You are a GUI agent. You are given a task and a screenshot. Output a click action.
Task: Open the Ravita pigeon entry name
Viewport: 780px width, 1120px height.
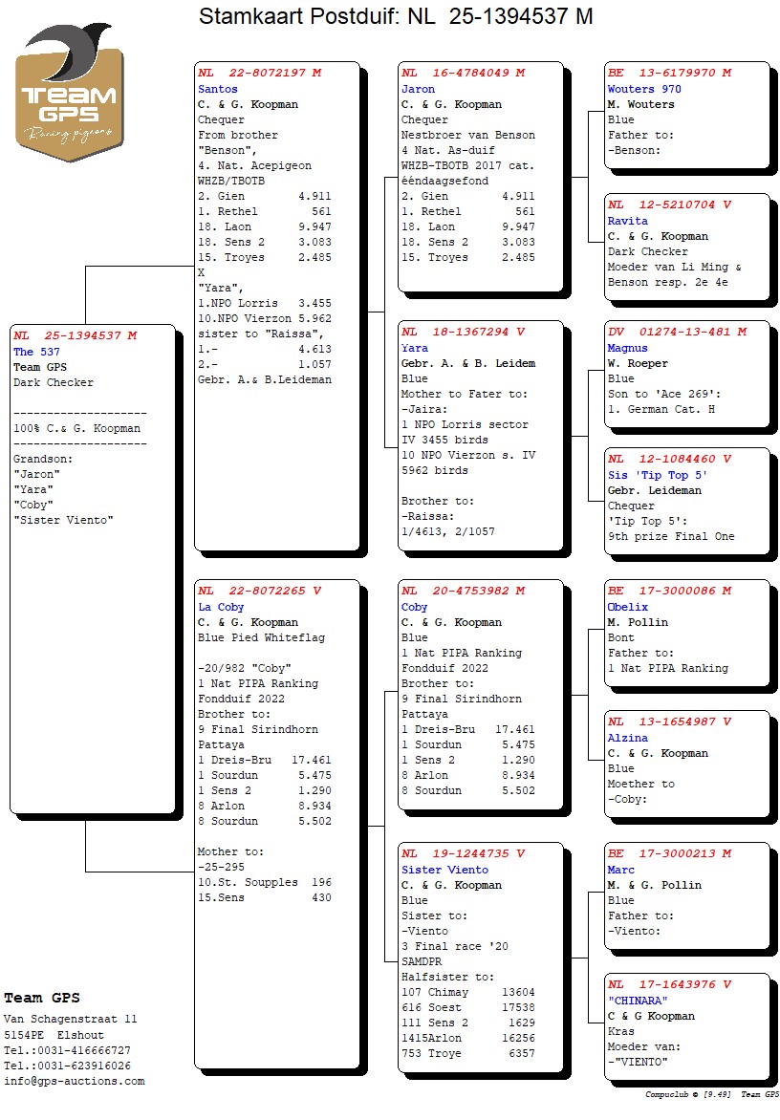point(627,221)
